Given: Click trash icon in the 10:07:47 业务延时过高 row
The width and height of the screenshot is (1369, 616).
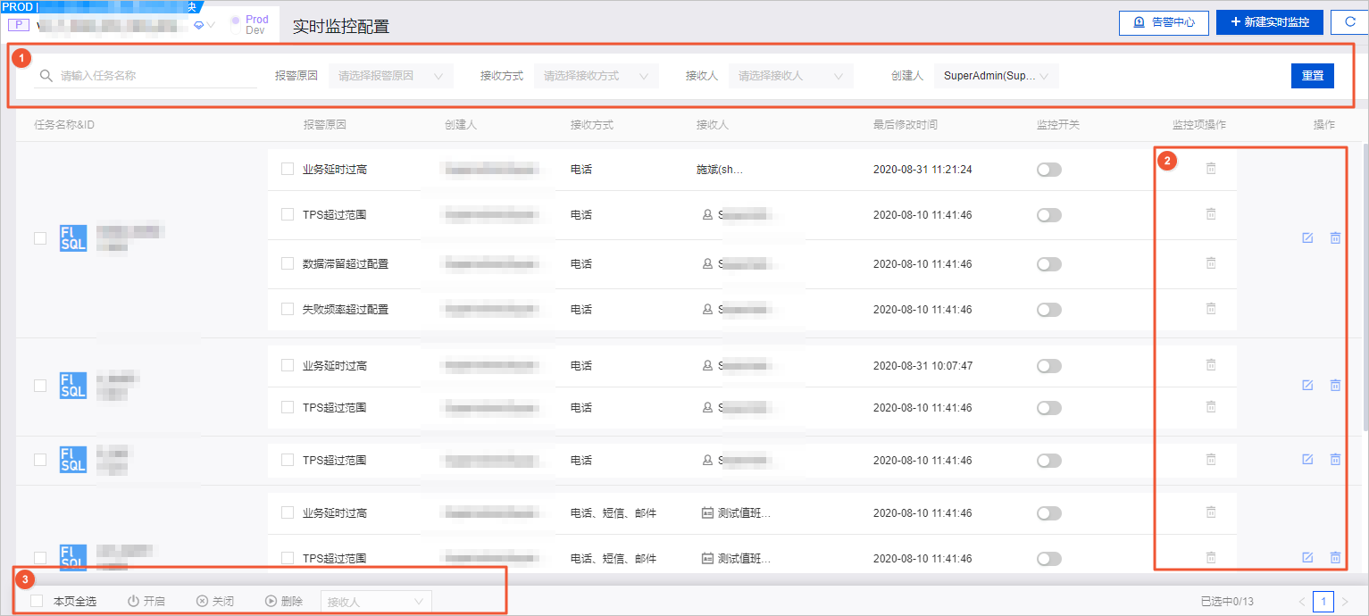Looking at the screenshot, I should [x=1211, y=365].
